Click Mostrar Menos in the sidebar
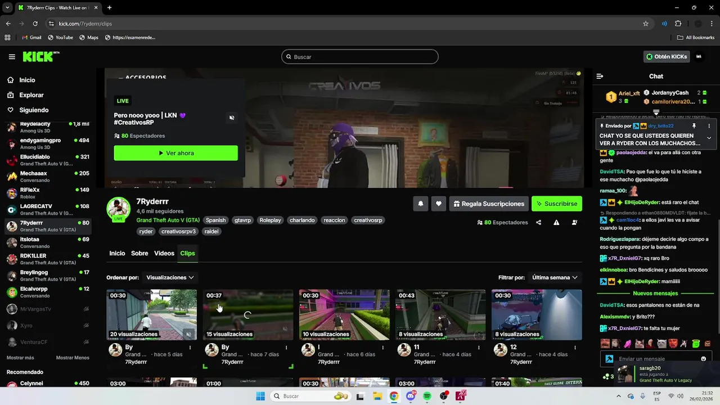 pos(73,358)
